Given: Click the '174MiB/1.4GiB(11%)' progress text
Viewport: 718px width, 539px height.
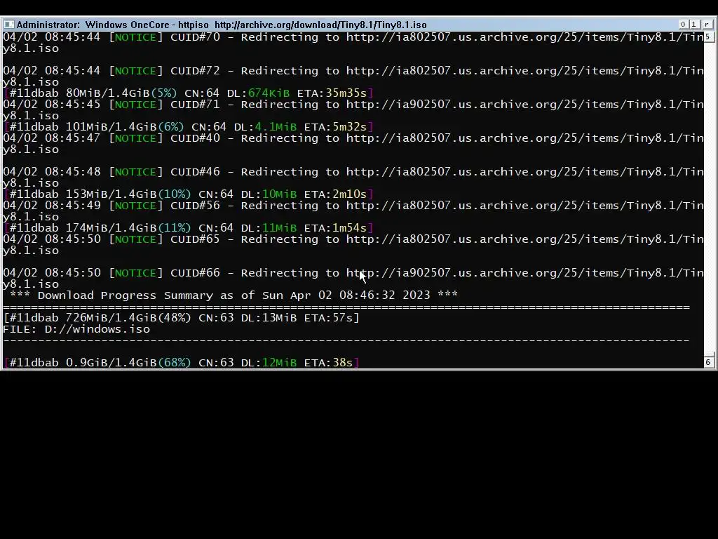Looking at the screenshot, I should tap(128, 228).
